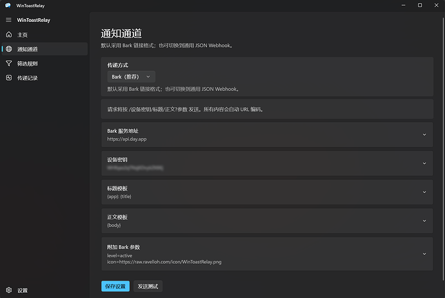The height and width of the screenshot is (298, 445).
Task: Click the vertical scrollbar on the right
Action: (443, 149)
